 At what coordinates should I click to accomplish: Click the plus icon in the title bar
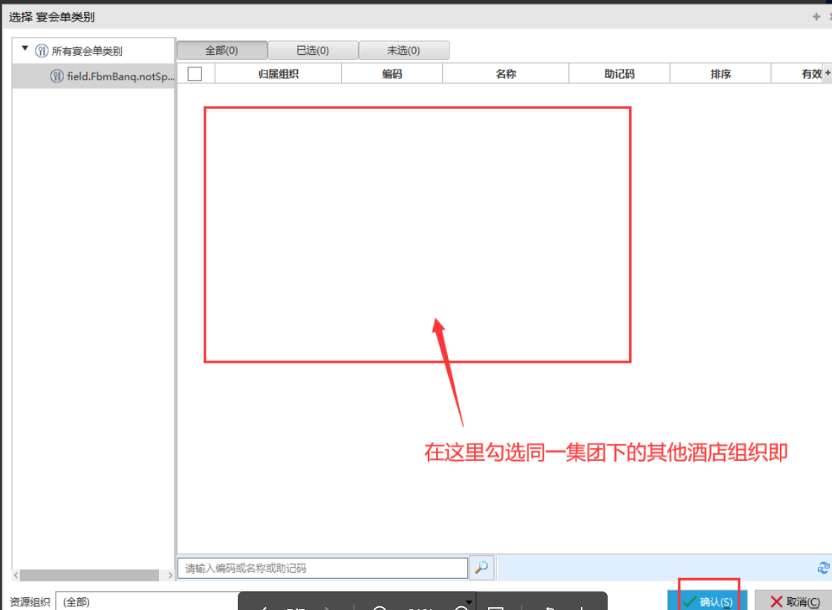(816, 16)
